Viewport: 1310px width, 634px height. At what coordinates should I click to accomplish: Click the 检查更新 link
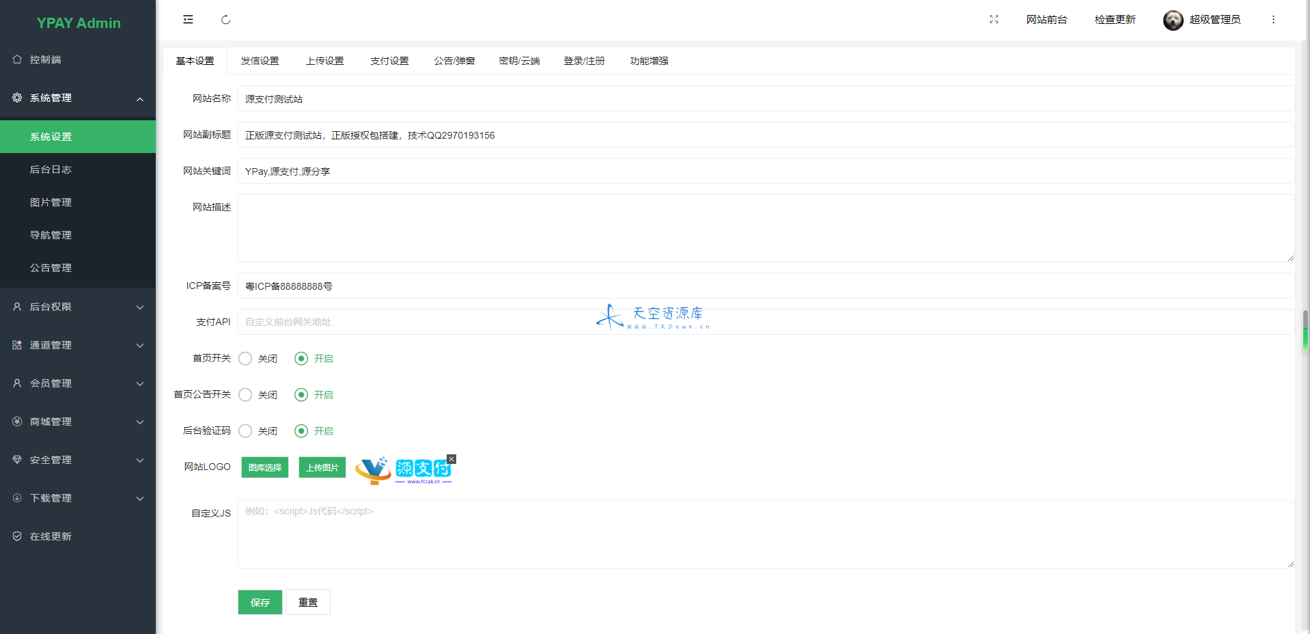click(x=1115, y=20)
